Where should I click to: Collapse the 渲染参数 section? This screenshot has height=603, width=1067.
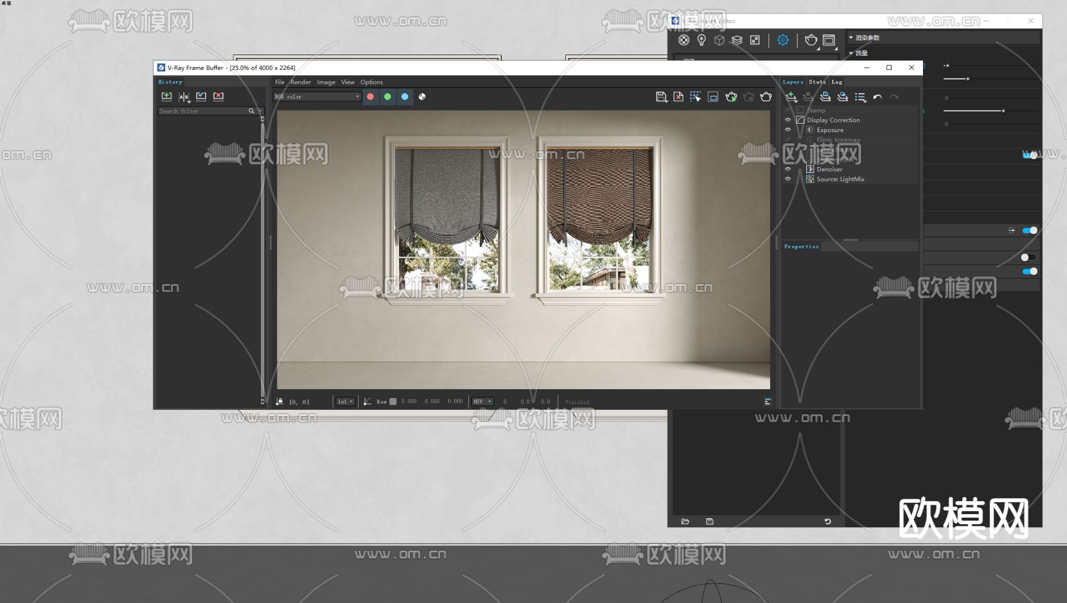click(851, 38)
